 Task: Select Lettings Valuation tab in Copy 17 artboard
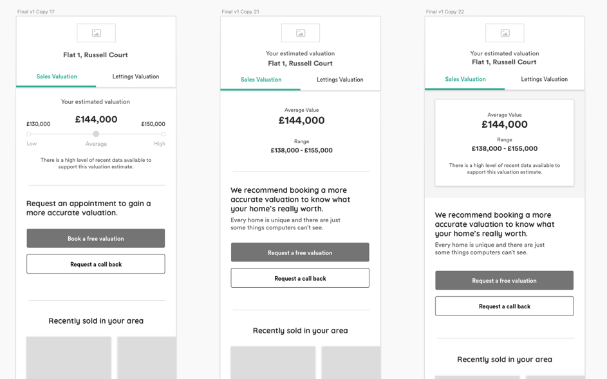coord(136,76)
